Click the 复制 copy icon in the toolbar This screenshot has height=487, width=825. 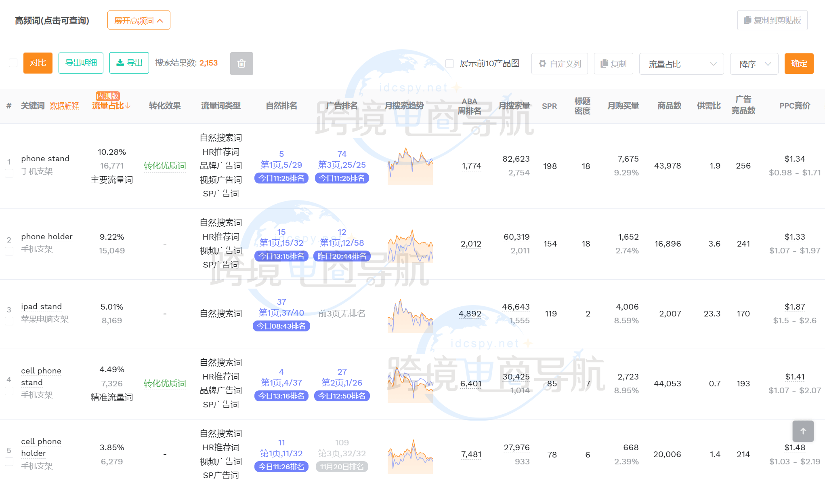pyautogui.click(x=605, y=63)
